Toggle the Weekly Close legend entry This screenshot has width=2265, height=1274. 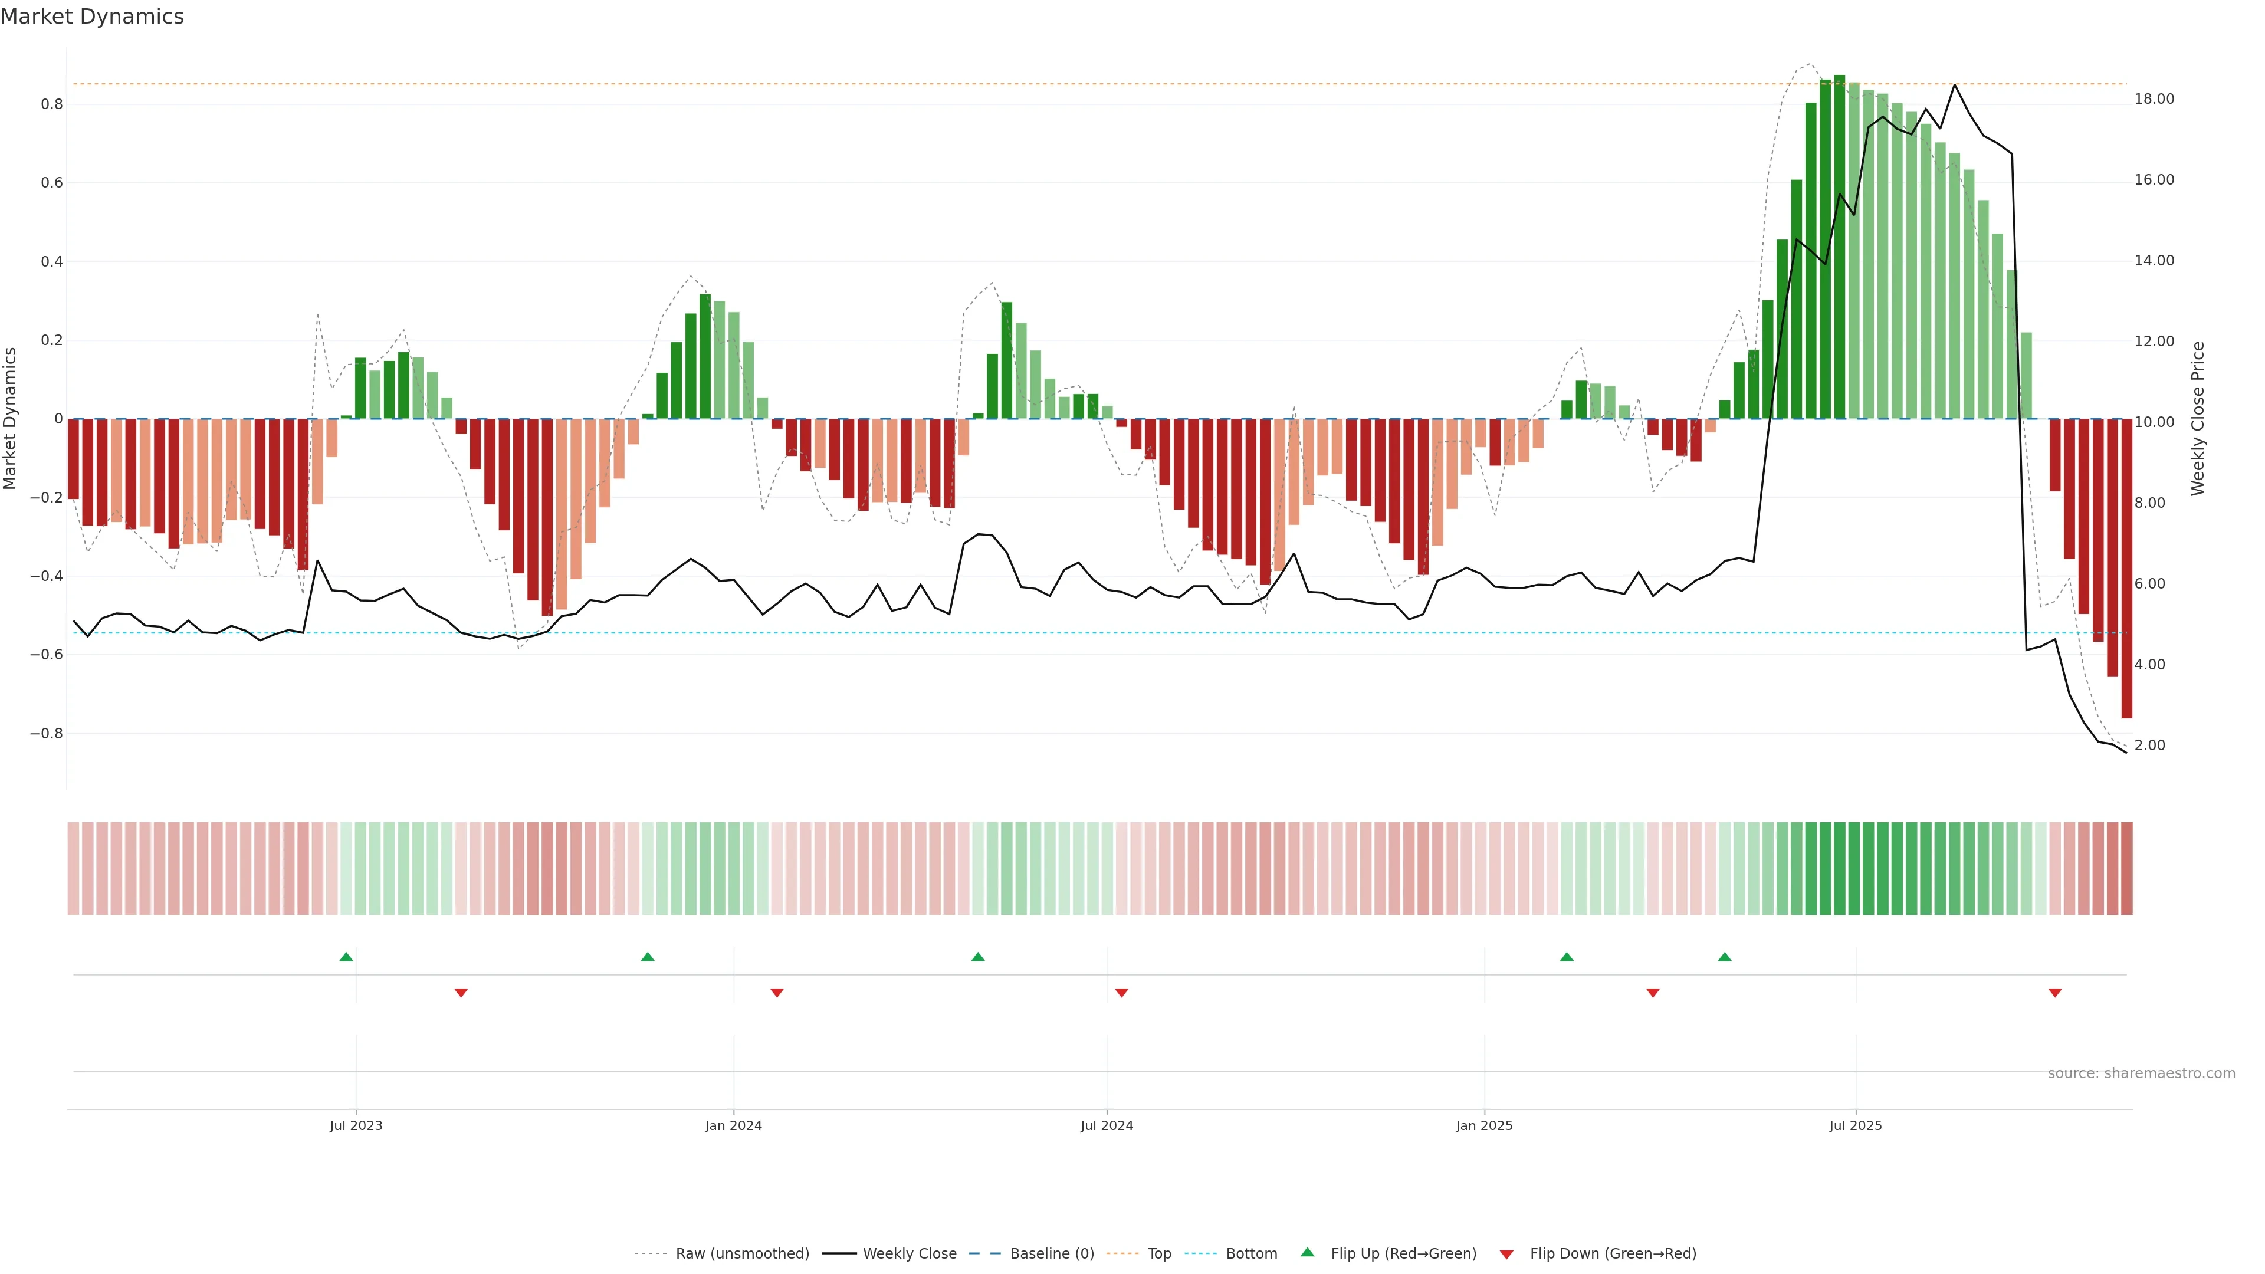(x=909, y=1254)
